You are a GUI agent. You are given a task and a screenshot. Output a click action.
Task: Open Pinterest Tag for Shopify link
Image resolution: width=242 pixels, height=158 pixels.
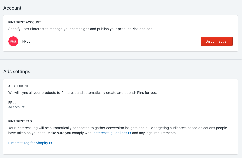click(x=28, y=143)
